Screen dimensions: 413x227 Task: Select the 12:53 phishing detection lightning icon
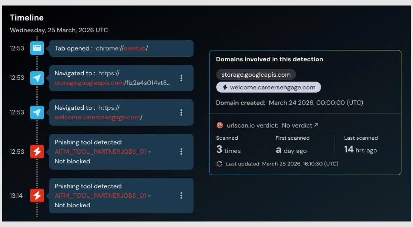37,152
